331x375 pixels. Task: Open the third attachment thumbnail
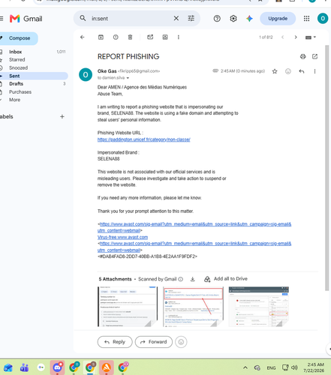click(259, 307)
